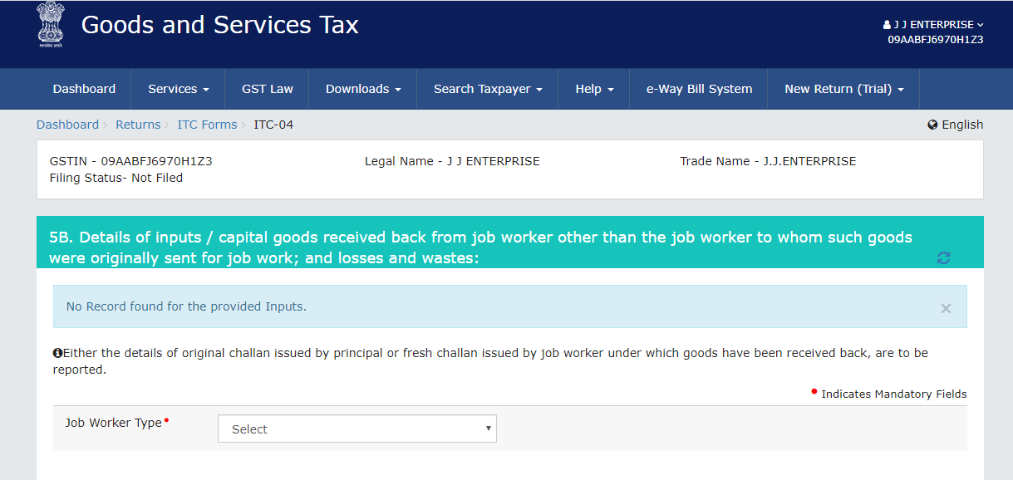The width and height of the screenshot is (1013, 480).
Task: Refresh section 5B using the refresh icon
Action: point(943,258)
